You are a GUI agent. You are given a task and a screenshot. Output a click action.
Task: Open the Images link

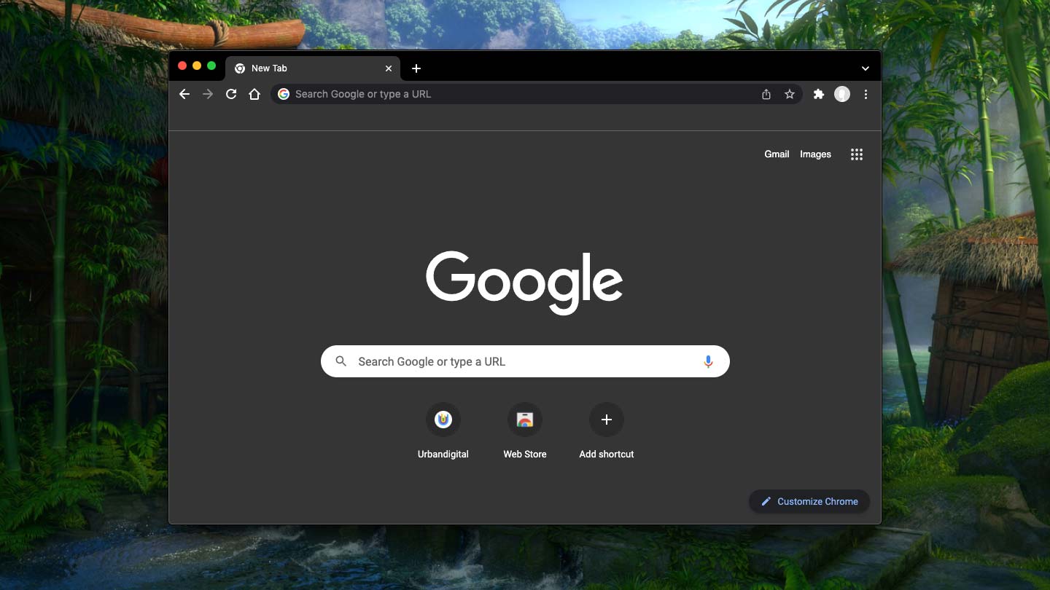815,154
